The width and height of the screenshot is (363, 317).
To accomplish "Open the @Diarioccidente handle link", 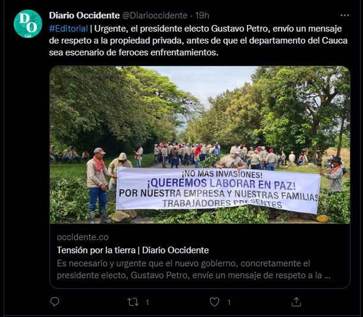I will point(155,15).
